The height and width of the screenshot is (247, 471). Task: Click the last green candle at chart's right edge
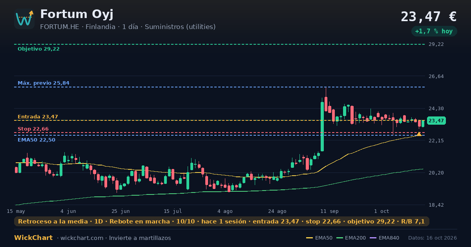pos(423,123)
